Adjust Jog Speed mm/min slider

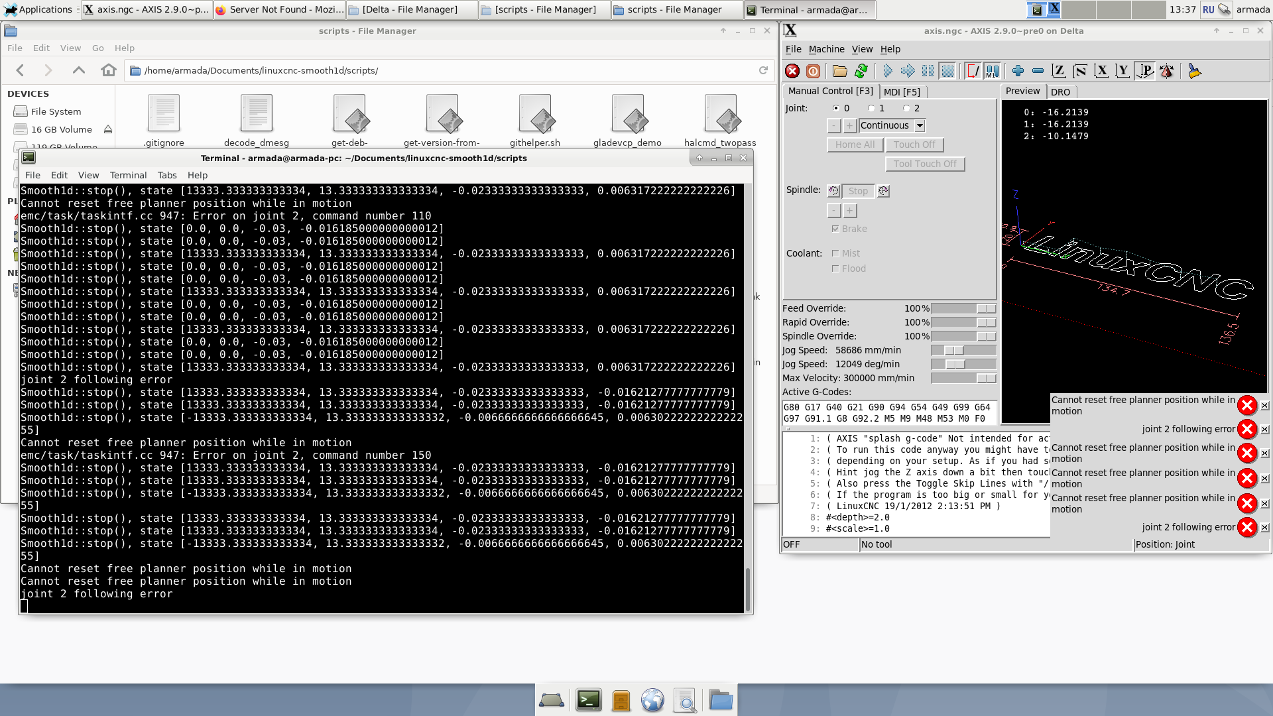tap(963, 350)
